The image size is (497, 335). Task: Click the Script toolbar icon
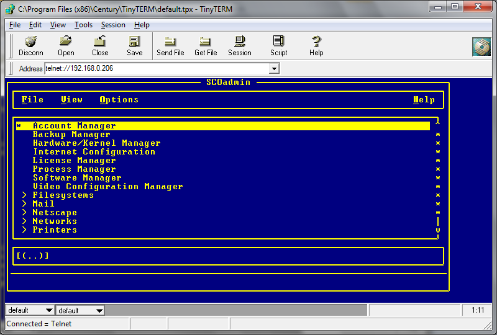pyautogui.click(x=278, y=41)
